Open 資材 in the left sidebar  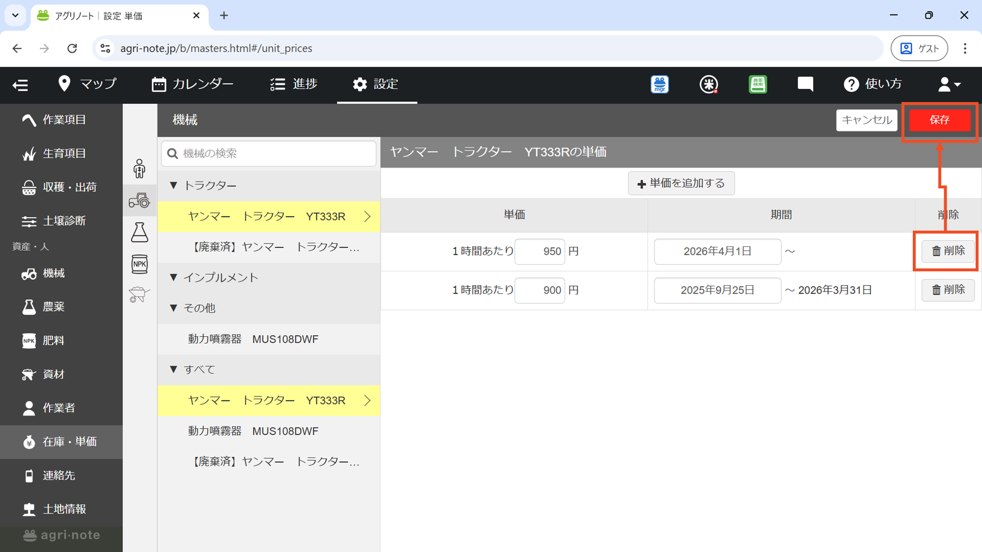pos(61,374)
